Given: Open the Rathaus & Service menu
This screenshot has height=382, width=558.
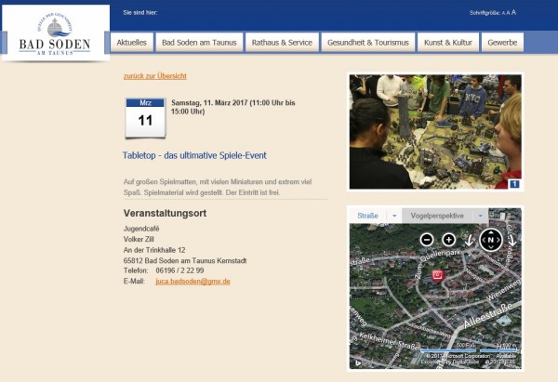Looking at the screenshot, I should [x=283, y=43].
